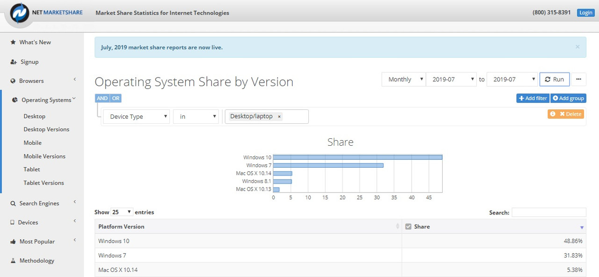Click the Windows 8.1 chart bar
599x277 pixels.
(282, 181)
